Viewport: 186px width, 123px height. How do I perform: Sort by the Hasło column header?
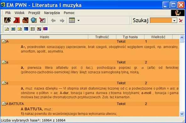[x=45, y=37]
